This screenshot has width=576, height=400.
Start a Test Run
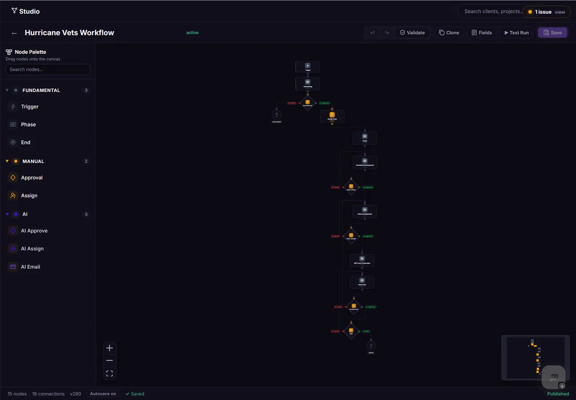(x=516, y=33)
